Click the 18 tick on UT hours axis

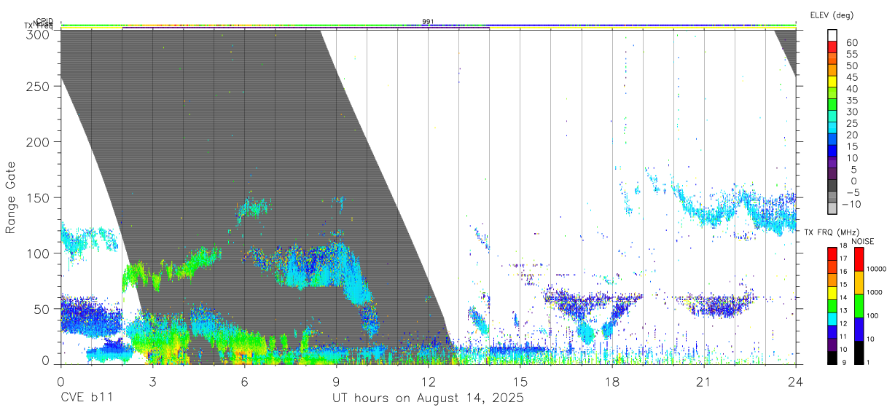click(611, 382)
